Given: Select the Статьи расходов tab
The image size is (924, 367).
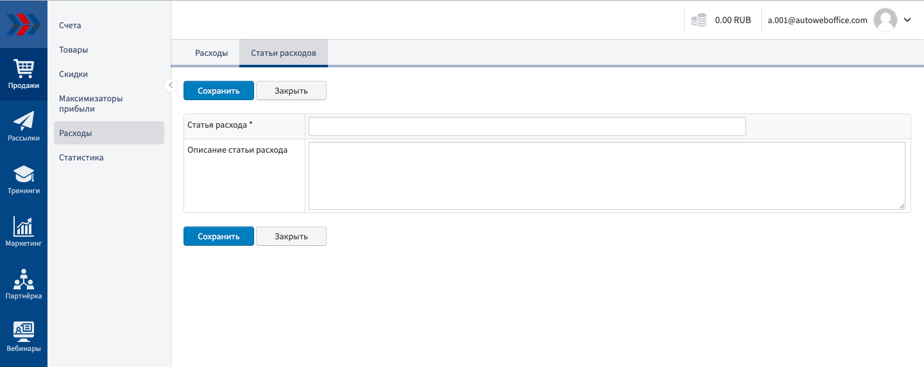Looking at the screenshot, I should click(283, 53).
